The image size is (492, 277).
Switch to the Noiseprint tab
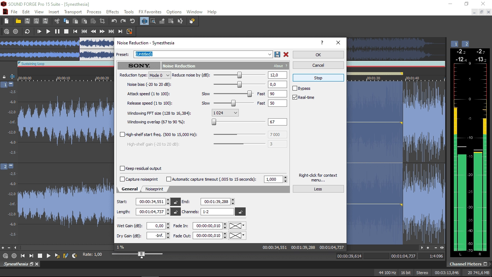click(x=154, y=189)
